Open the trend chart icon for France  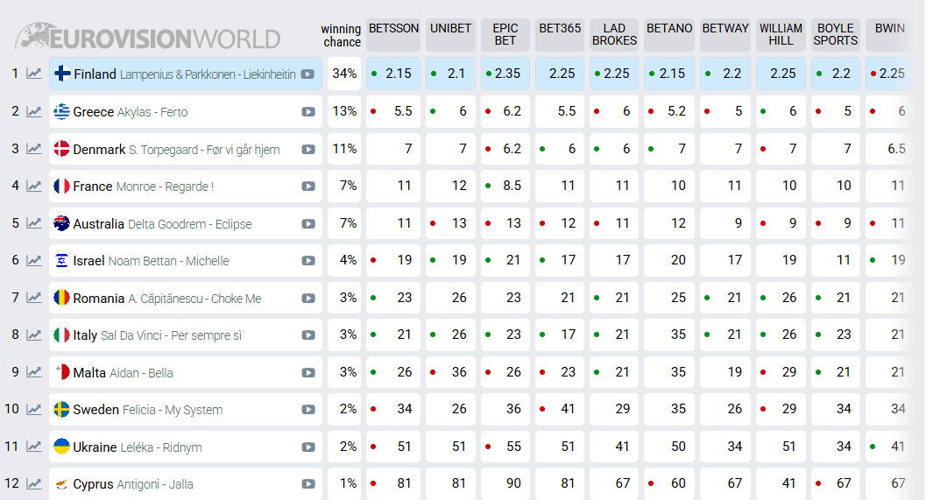pyautogui.click(x=34, y=186)
